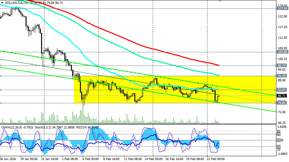Select the 76.80 support level tag
The height and width of the screenshot is (162, 289).
coord(282,103)
